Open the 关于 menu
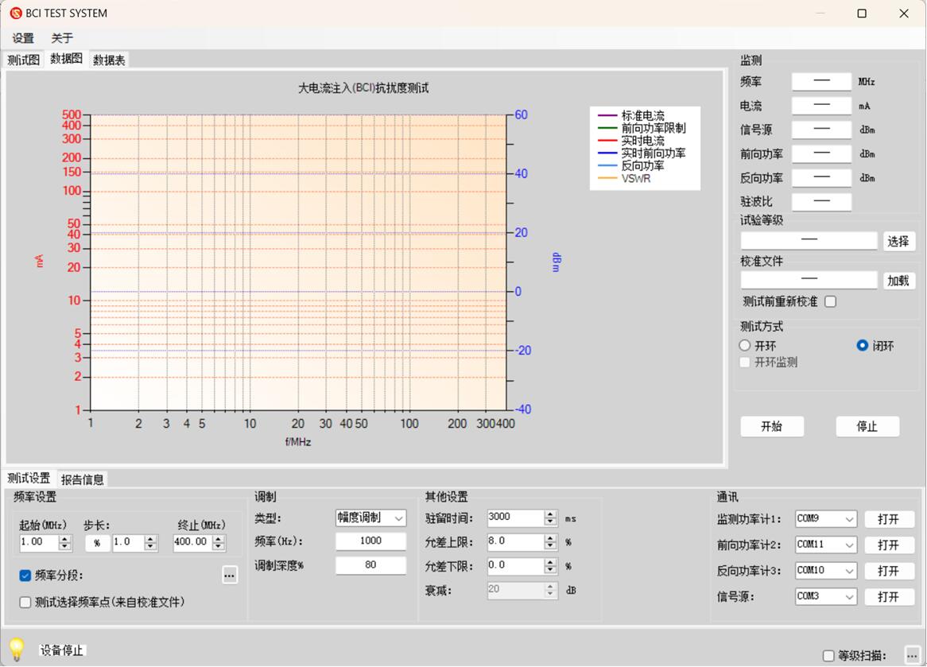The height and width of the screenshot is (667, 927). (x=61, y=38)
